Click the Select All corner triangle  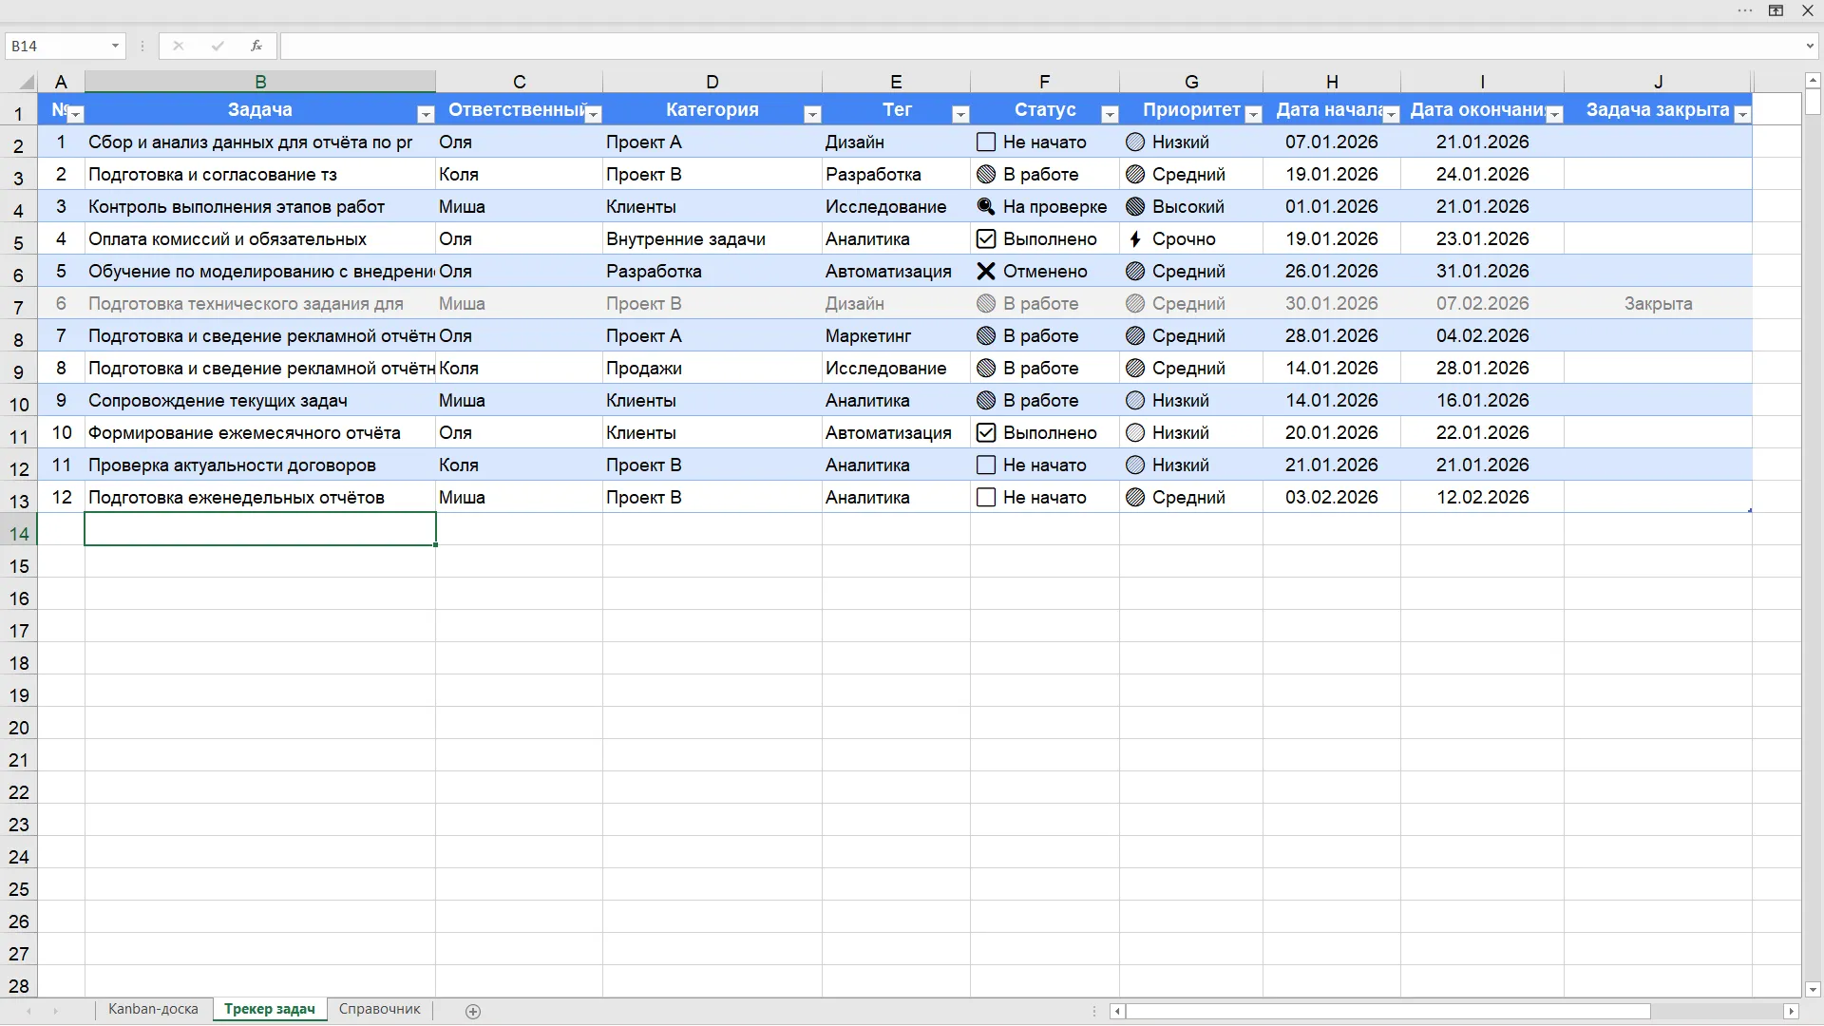(x=27, y=82)
